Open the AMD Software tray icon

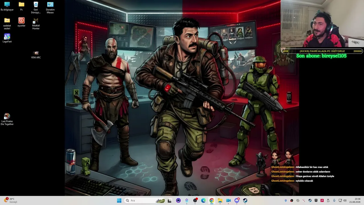(322, 200)
